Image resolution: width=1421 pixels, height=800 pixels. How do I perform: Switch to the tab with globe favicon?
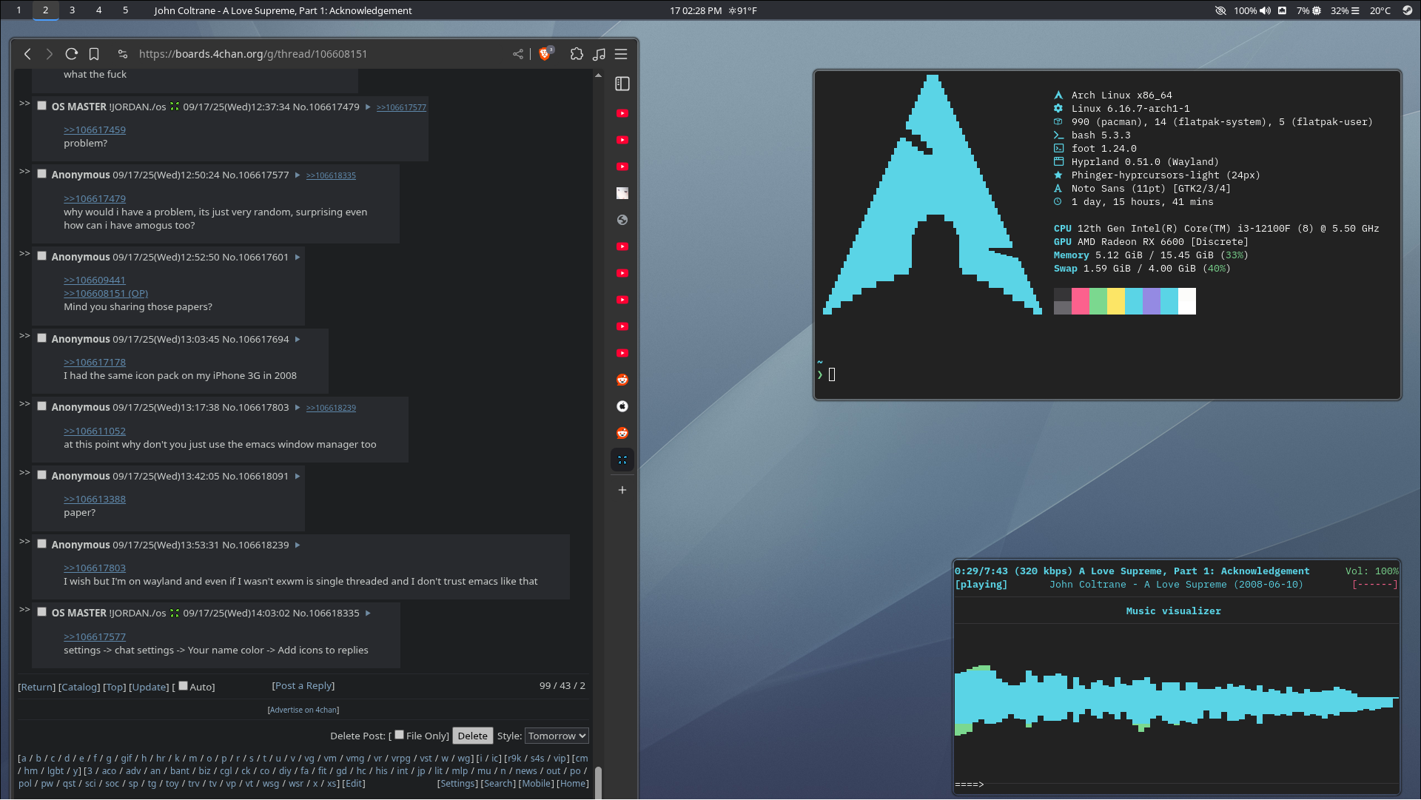[622, 220]
